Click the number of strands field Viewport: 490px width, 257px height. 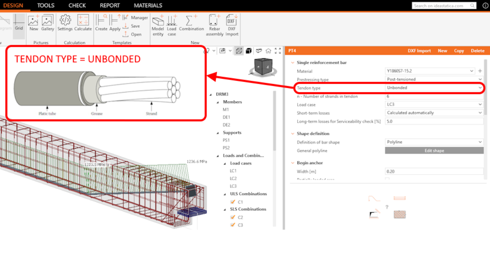click(434, 96)
